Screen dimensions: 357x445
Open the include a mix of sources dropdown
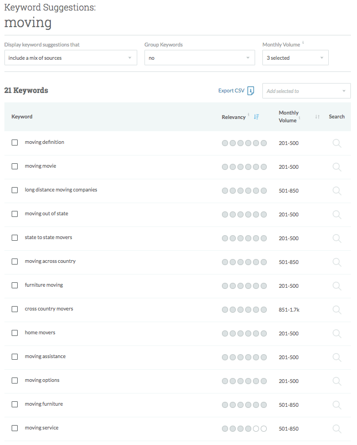click(x=71, y=58)
